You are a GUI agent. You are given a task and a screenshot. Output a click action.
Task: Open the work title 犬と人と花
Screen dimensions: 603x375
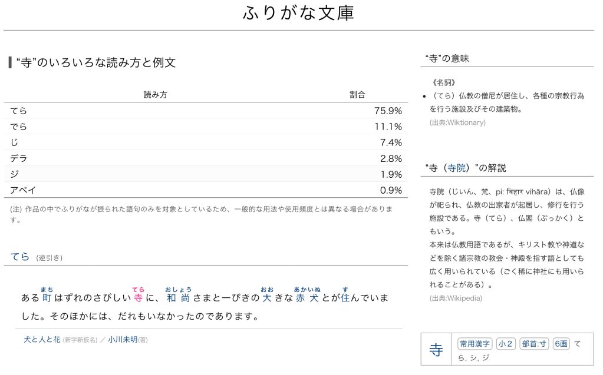point(42,340)
